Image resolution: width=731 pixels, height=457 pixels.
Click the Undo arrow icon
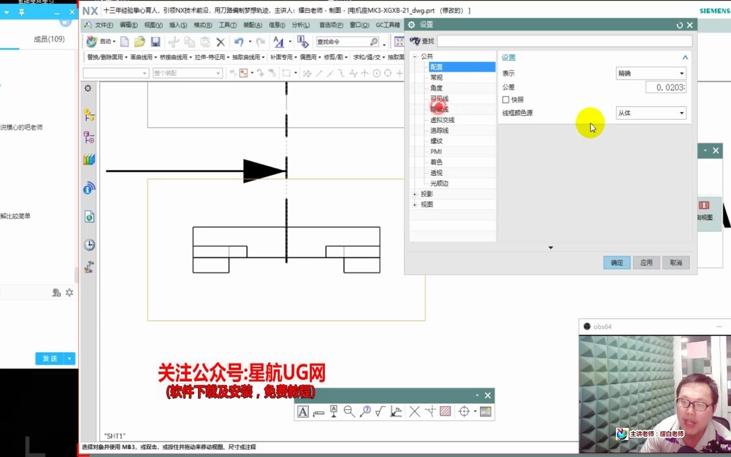click(239, 41)
